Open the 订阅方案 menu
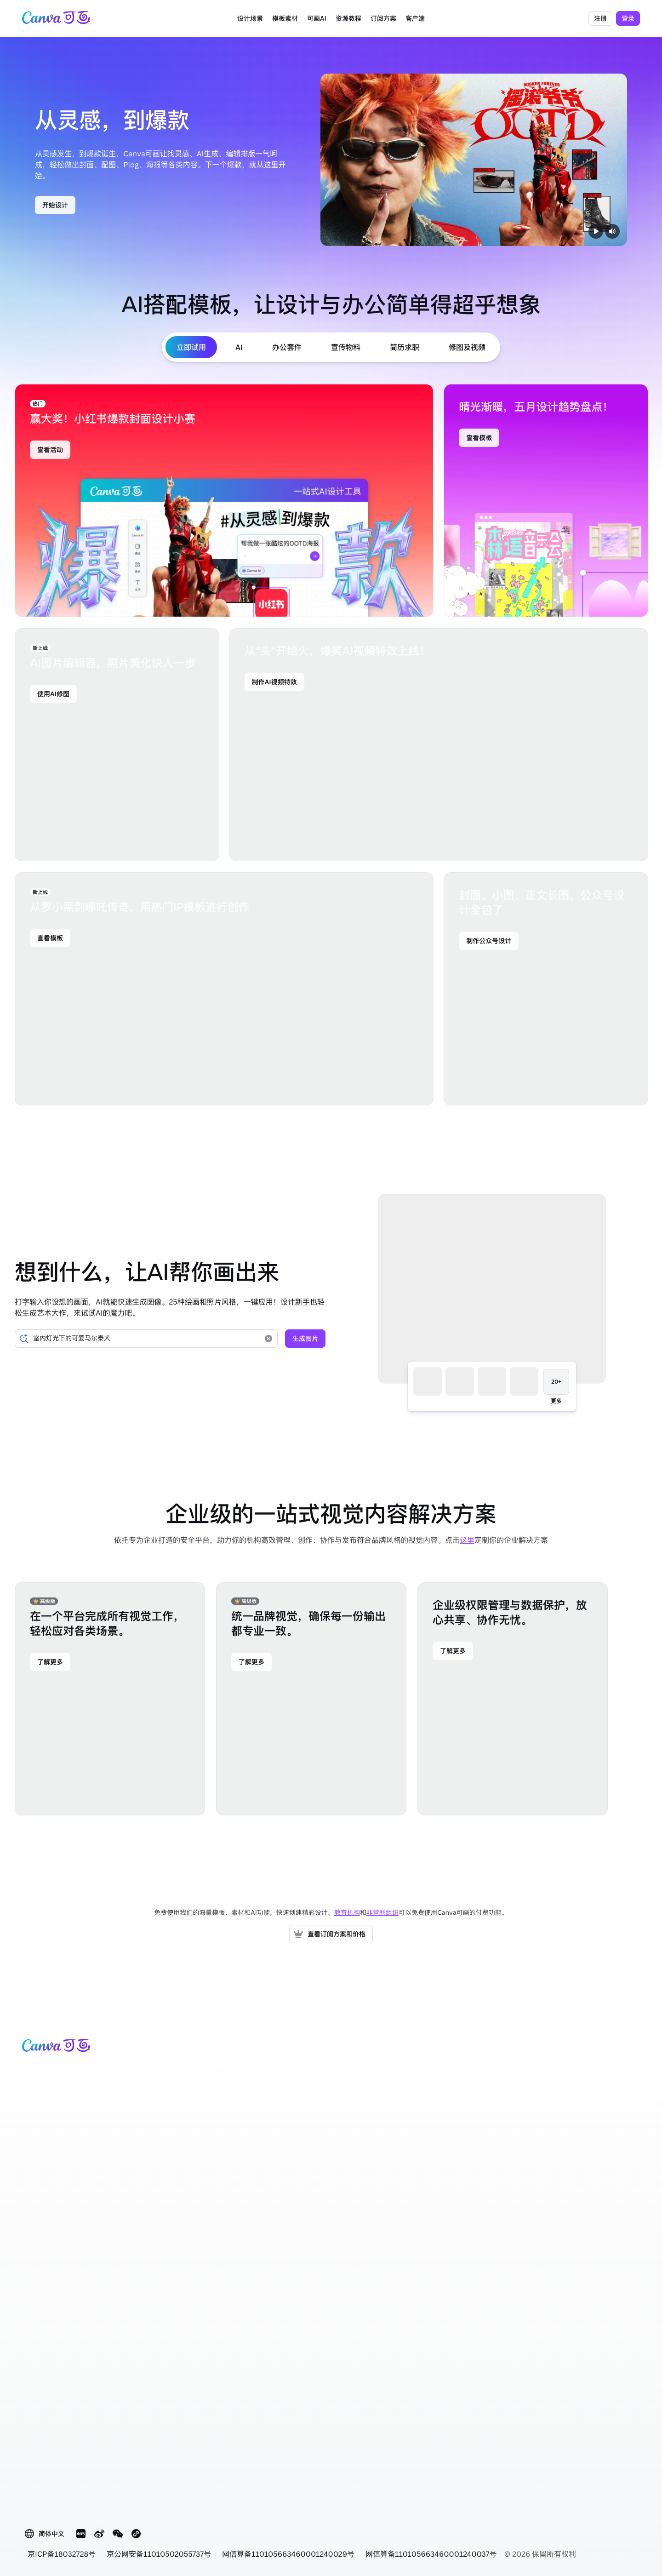This screenshot has width=662, height=2576. (383, 18)
